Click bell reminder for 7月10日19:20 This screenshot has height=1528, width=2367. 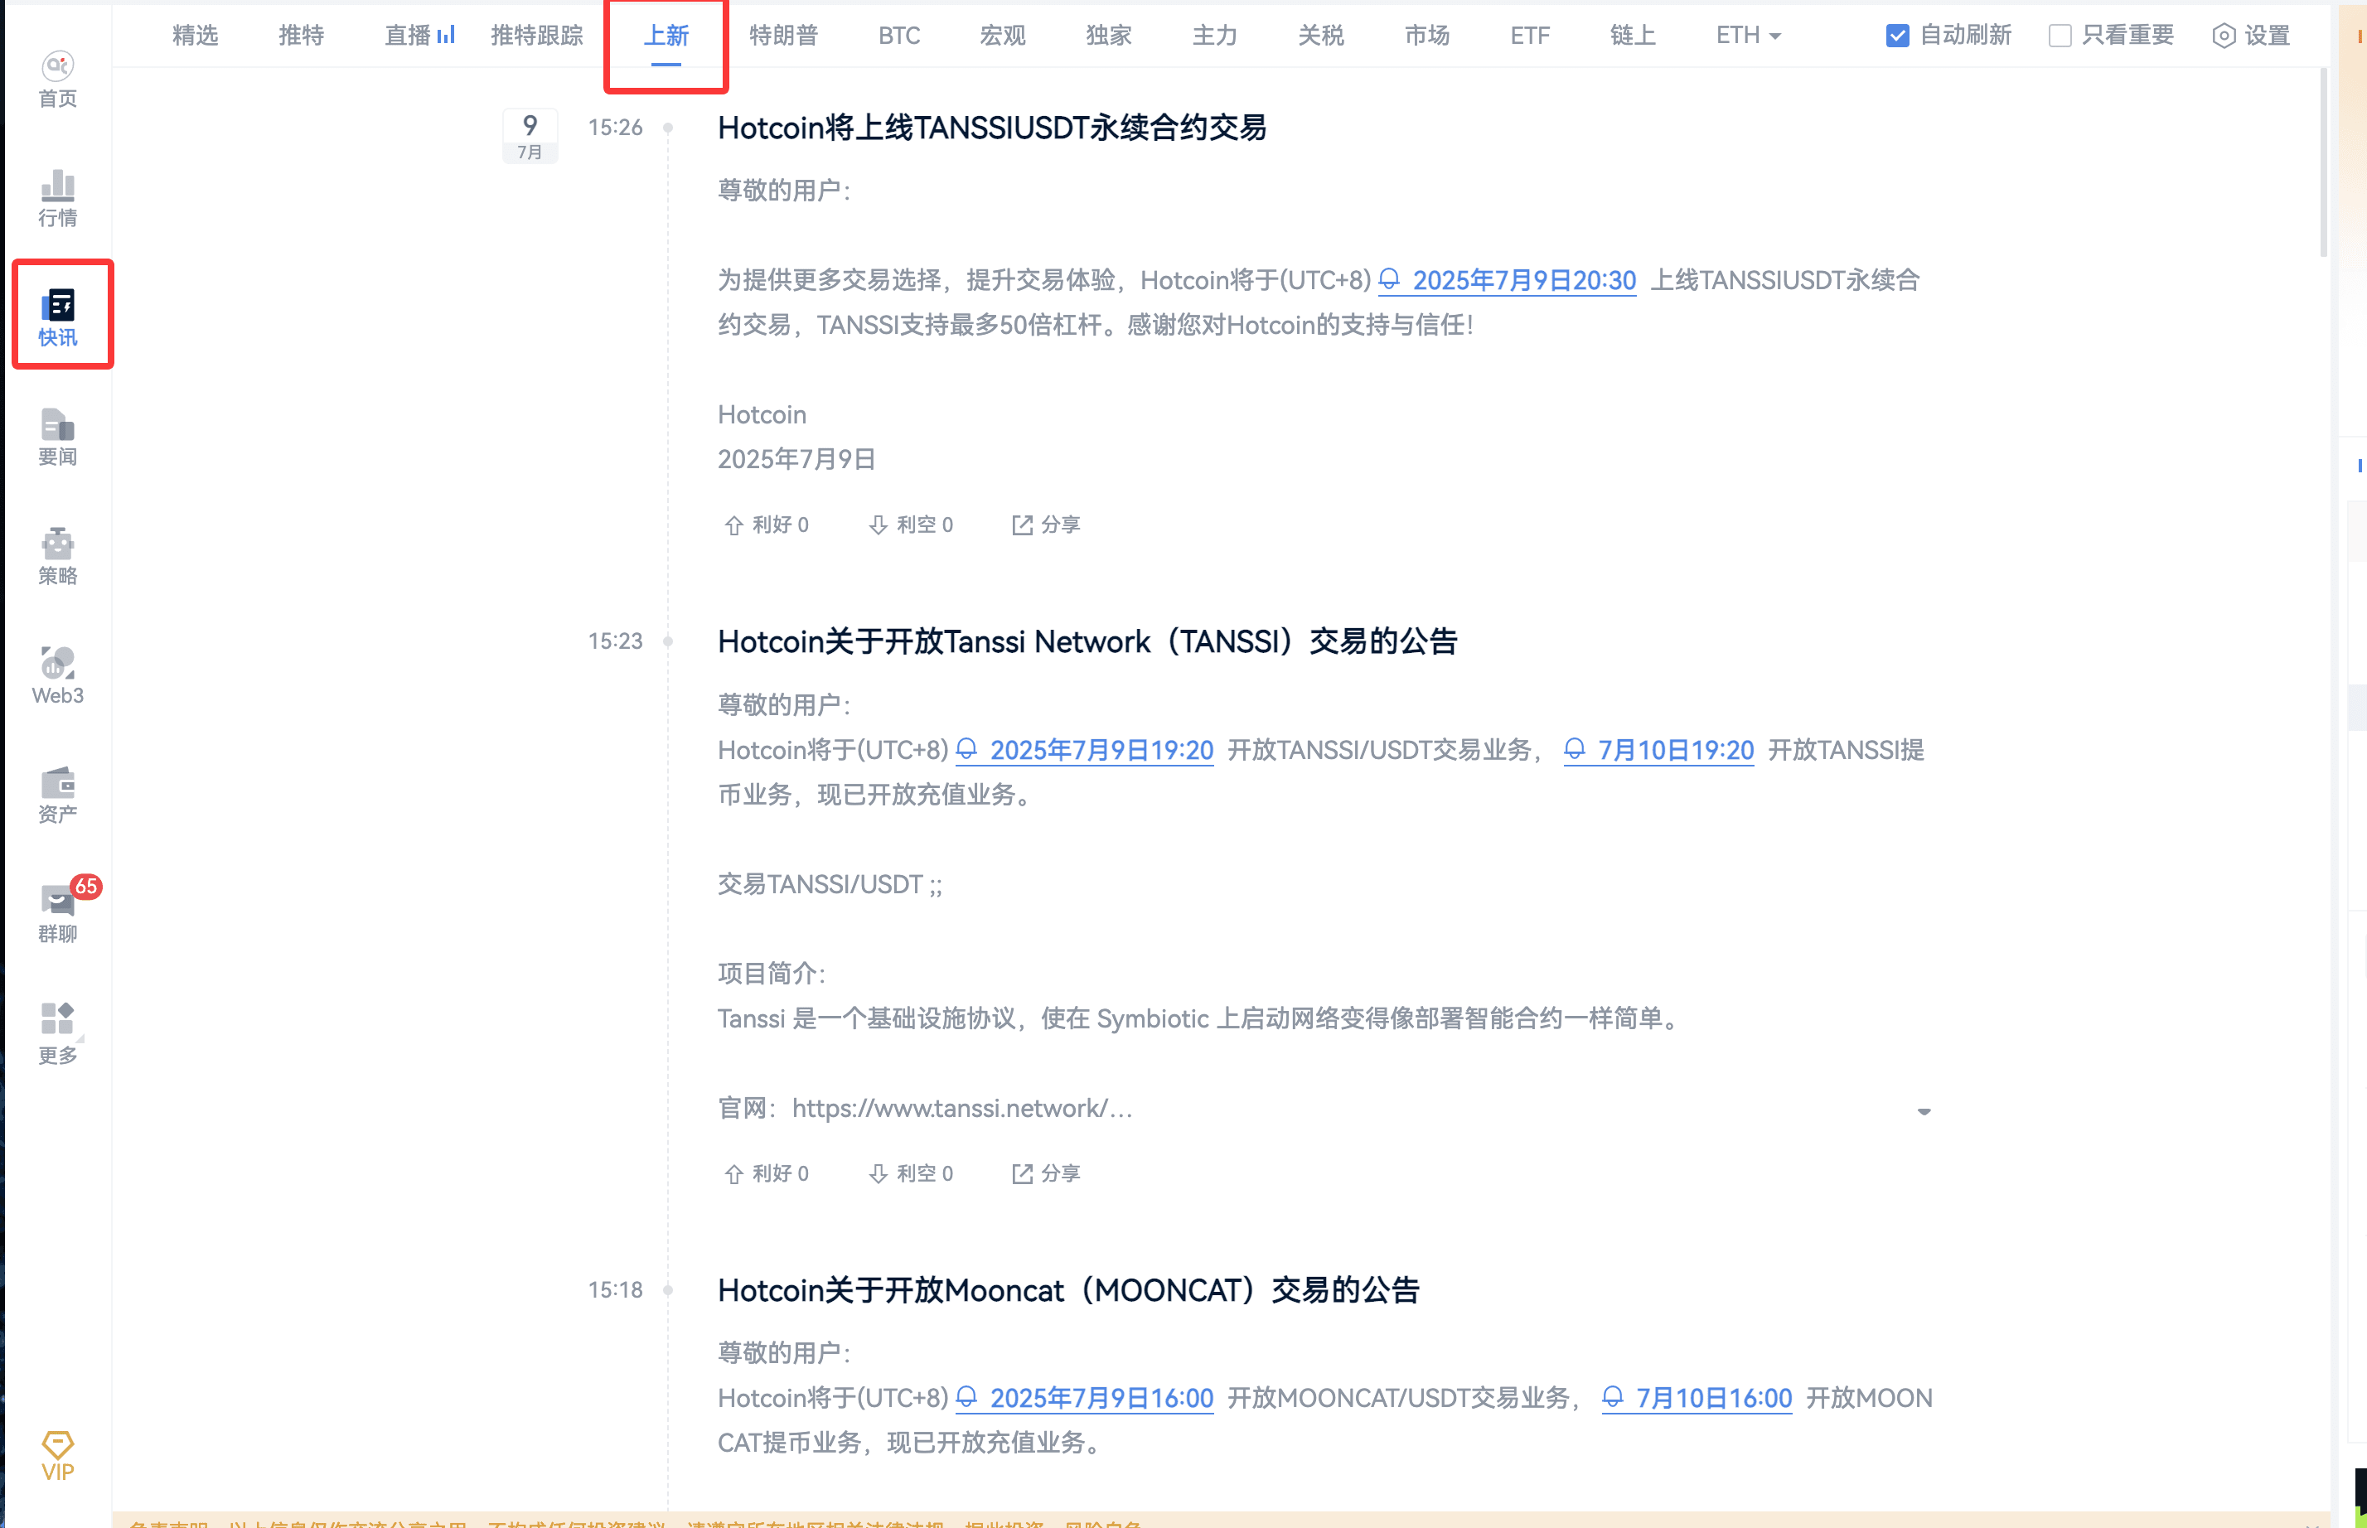[x=1574, y=750]
